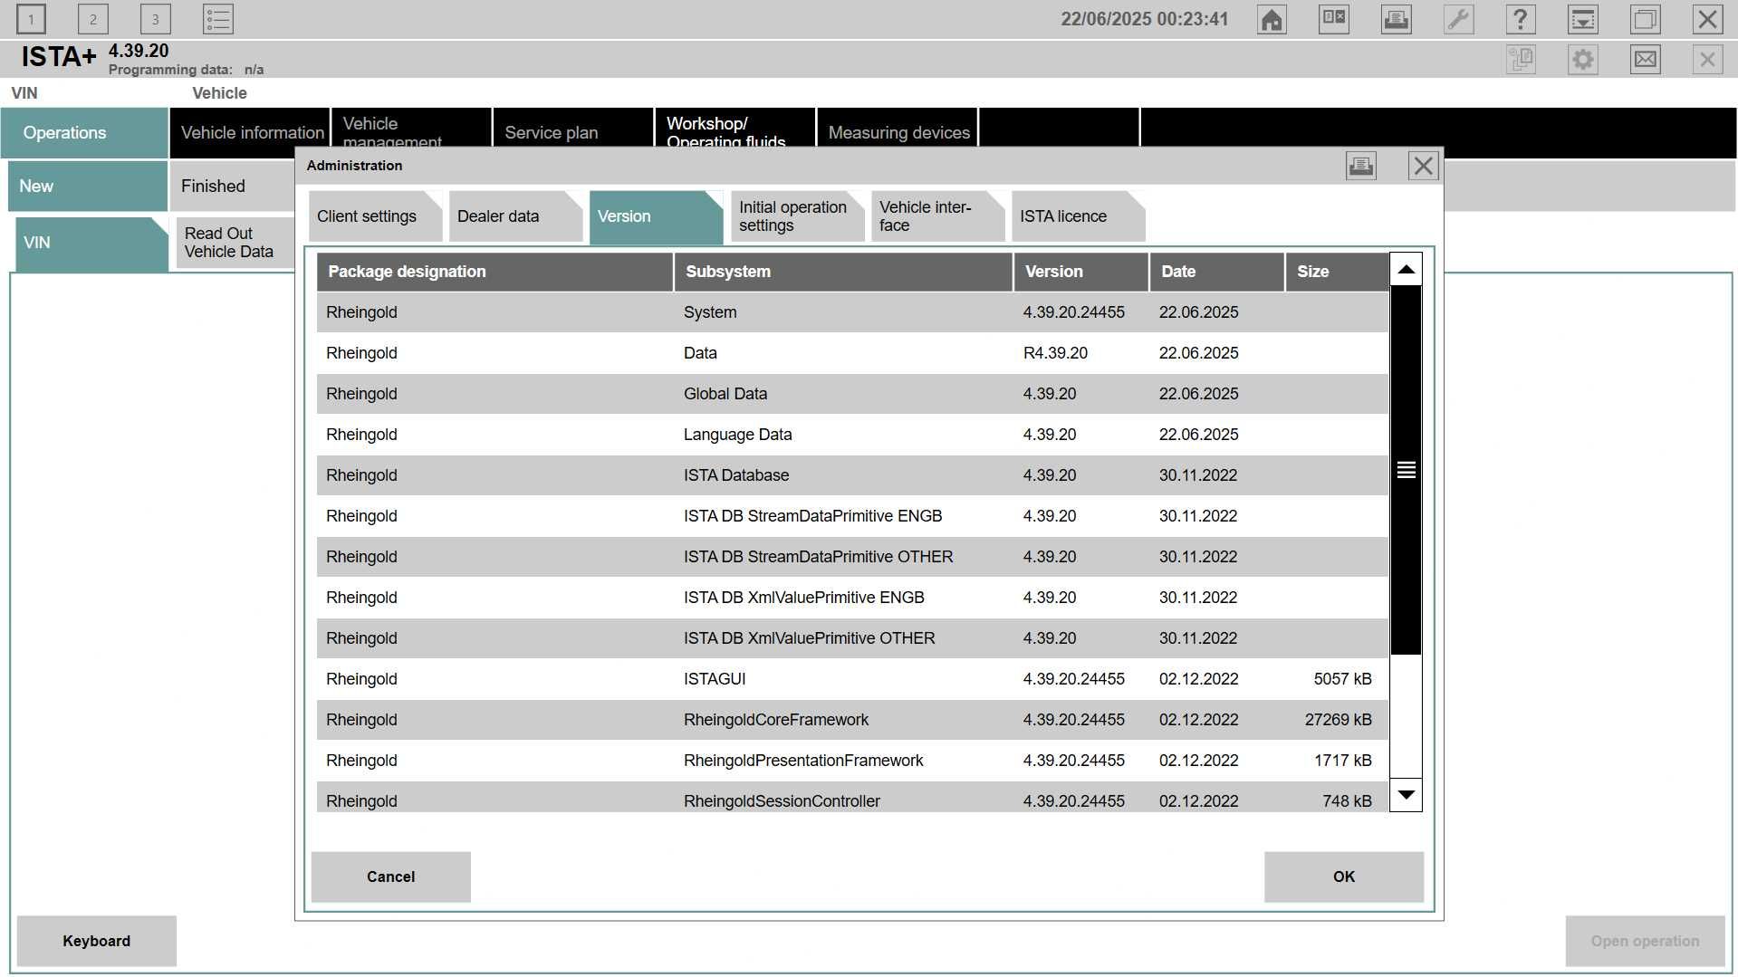Viewport: 1738px width, 977px height.
Task: Select ISTA DB XmlValuePrimitive OTHER row
Action: click(x=852, y=638)
